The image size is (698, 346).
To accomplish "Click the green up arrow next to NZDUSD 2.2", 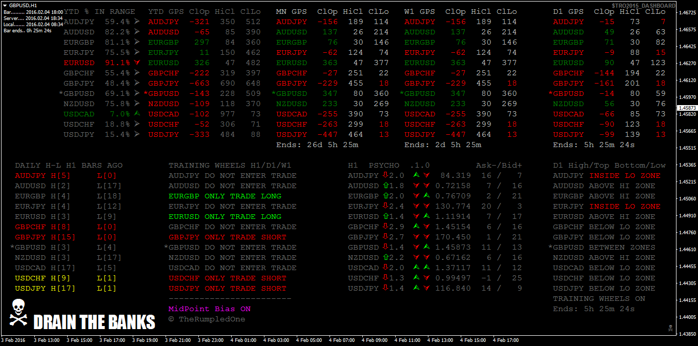I will (x=386, y=258).
